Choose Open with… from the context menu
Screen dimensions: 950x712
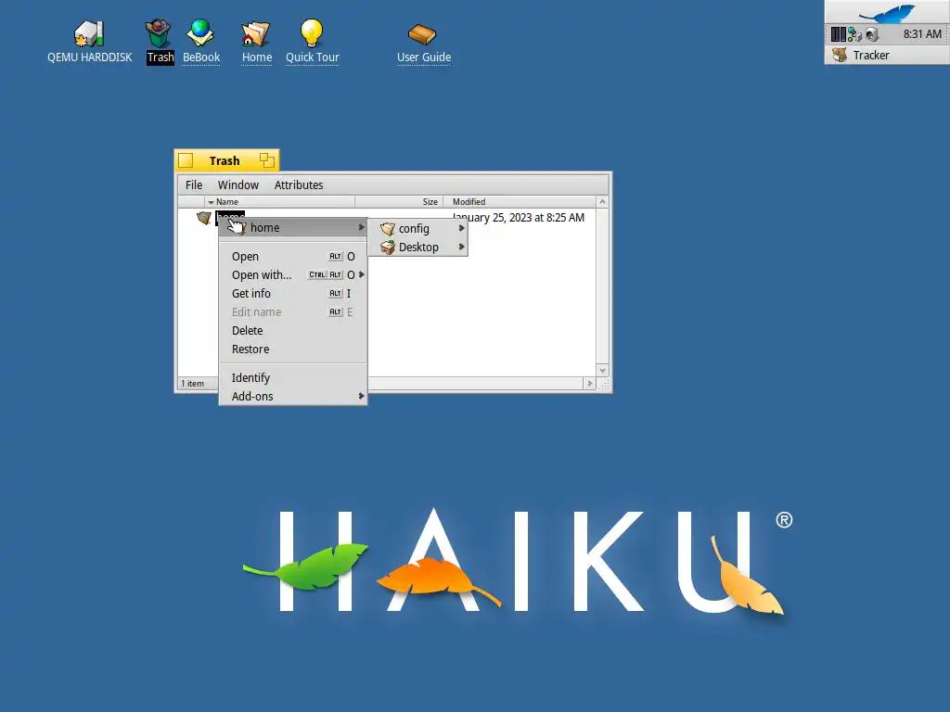[293, 274]
